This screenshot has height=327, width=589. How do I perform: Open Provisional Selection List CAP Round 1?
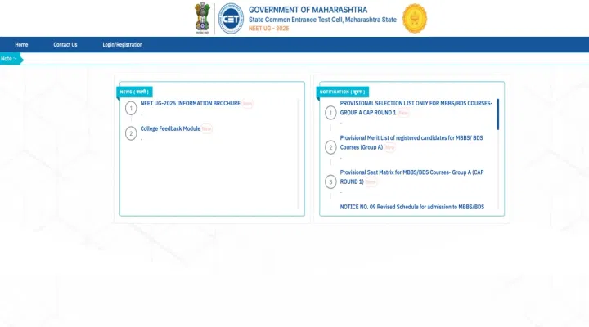click(416, 107)
